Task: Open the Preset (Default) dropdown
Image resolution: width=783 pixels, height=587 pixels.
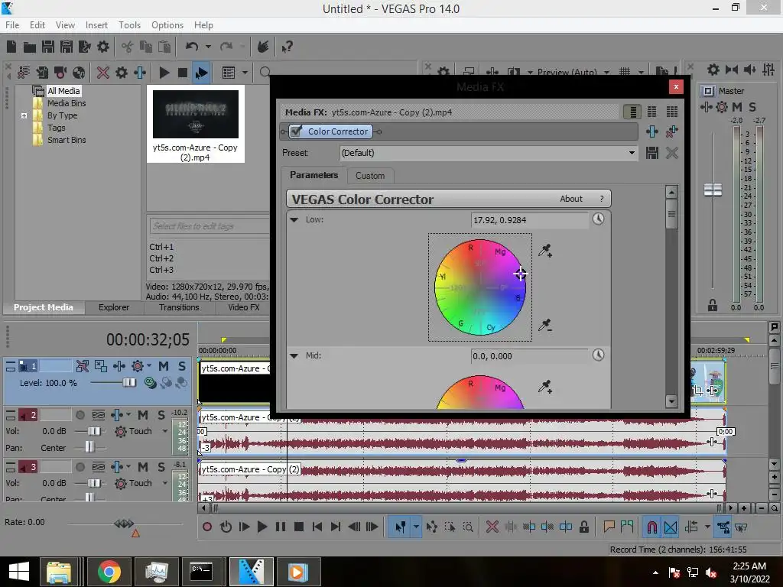Action: (632, 153)
